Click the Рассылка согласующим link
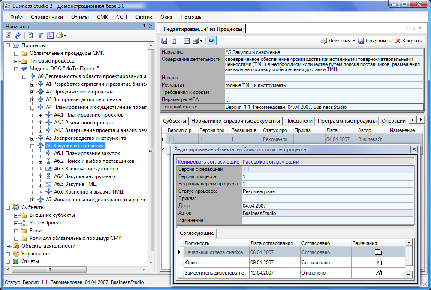Image resolution: width=431 pixels, height=290 pixels. 271,162
